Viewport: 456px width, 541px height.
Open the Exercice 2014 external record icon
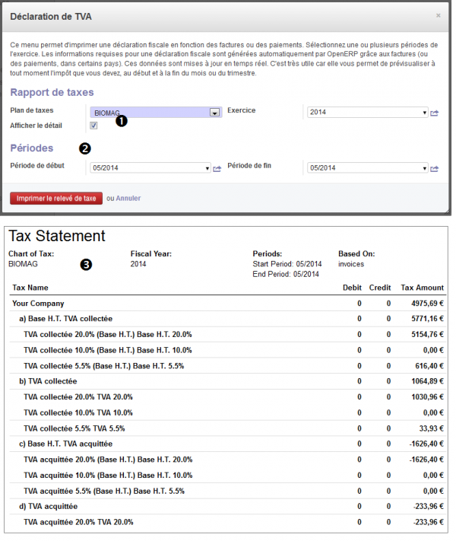pyautogui.click(x=435, y=113)
